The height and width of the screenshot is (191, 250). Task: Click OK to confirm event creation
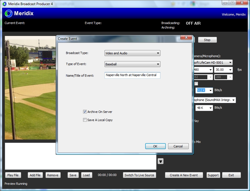point(155,146)
